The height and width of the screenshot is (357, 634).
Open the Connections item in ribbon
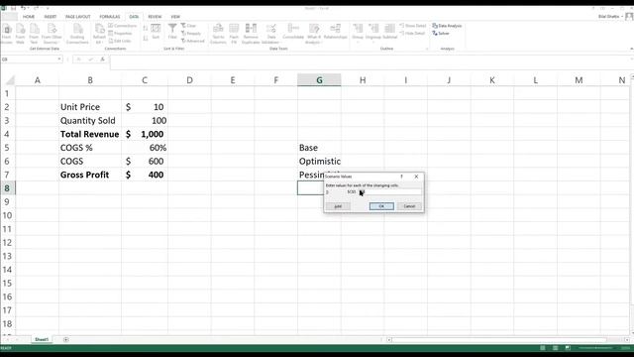(123, 26)
